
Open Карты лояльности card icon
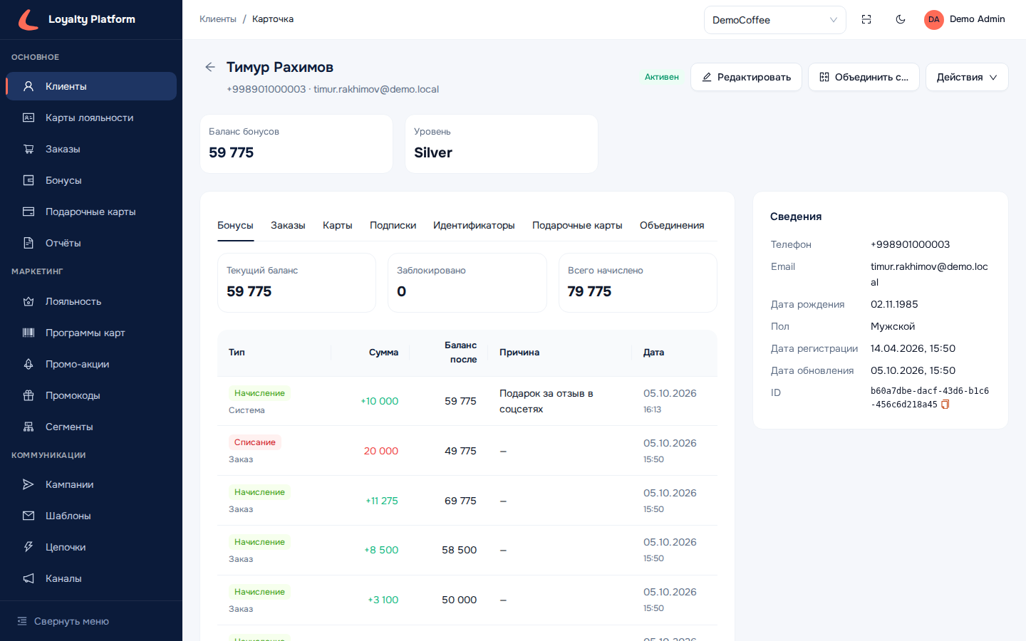click(28, 118)
